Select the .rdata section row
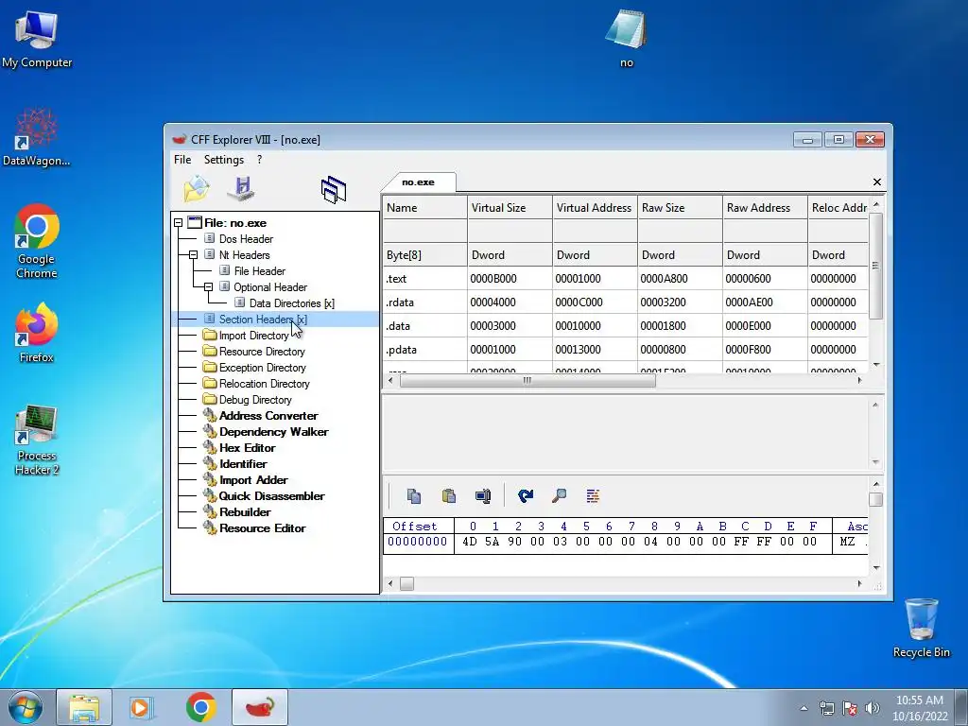This screenshot has width=968, height=726. 625,302
